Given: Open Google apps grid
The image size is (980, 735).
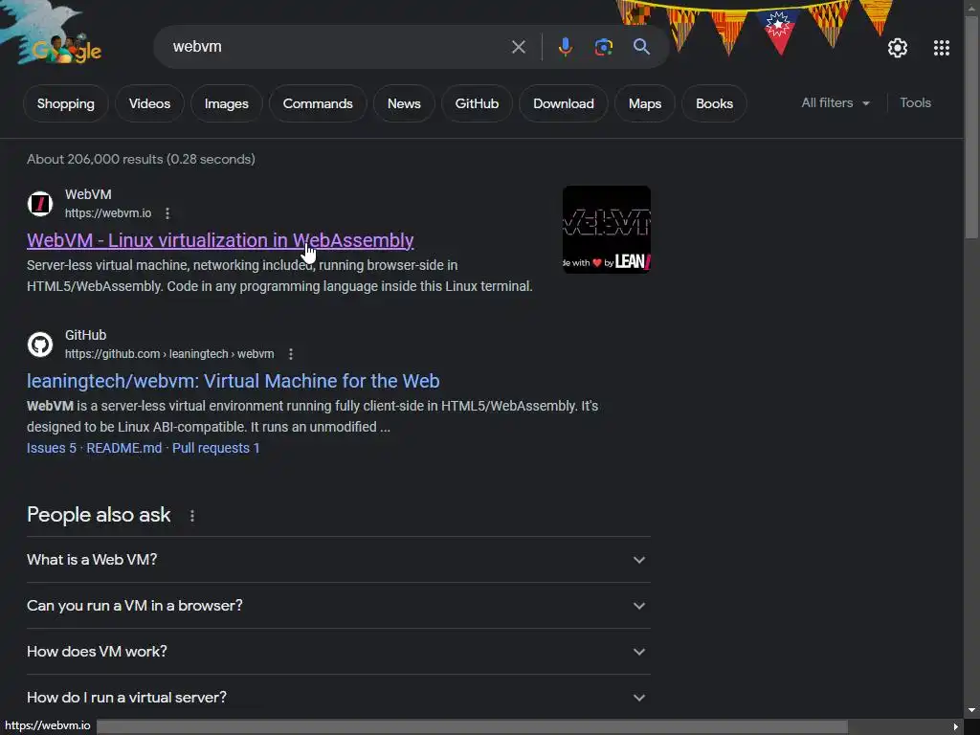Looking at the screenshot, I should 942,48.
